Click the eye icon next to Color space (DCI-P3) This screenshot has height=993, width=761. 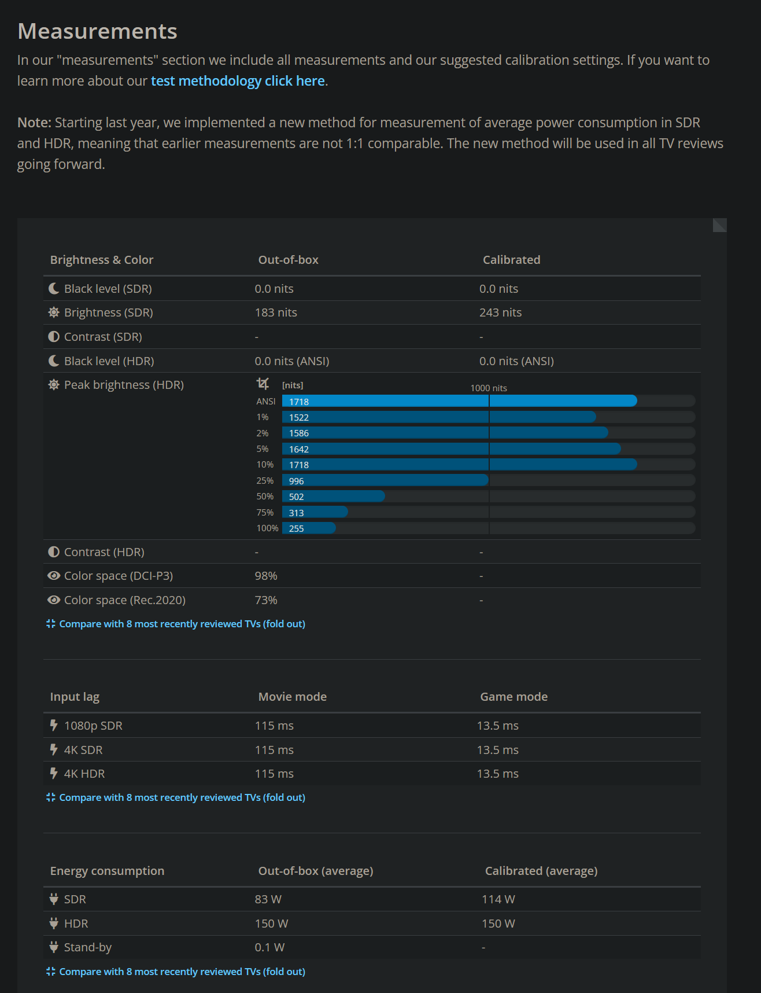click(x=54, y=576)
